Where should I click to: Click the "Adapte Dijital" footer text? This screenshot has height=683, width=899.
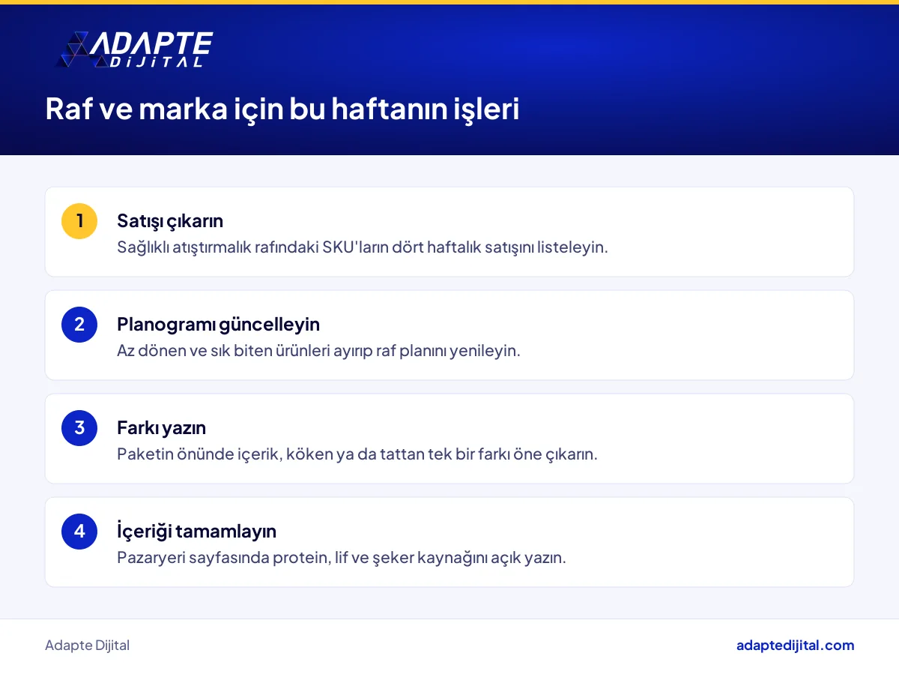click(87, 646)
